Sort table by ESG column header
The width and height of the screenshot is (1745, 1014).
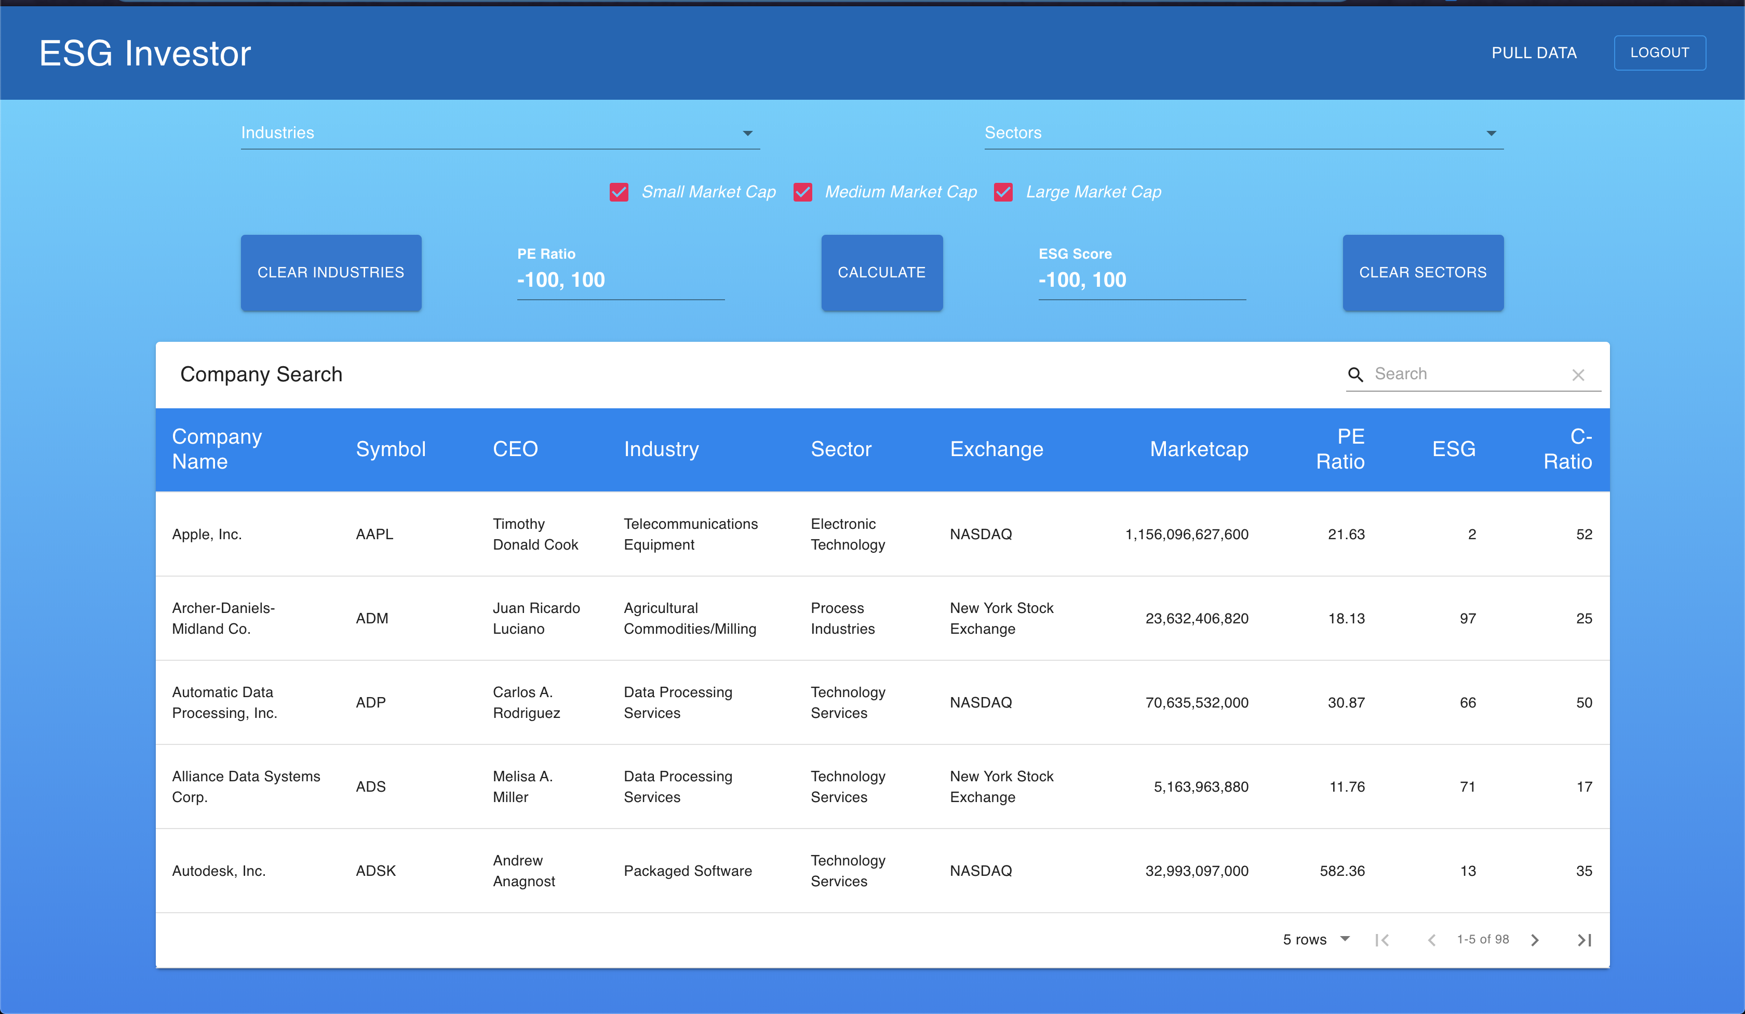tap(1454, 449)
